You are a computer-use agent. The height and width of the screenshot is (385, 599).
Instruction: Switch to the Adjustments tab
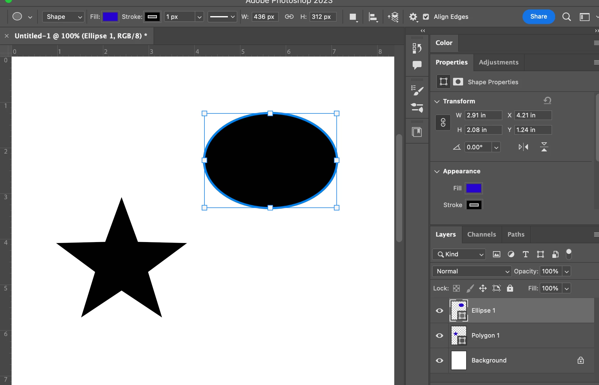tap(498, 62)
